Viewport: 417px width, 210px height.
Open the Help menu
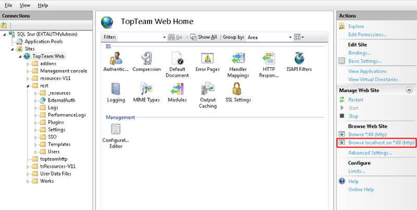43,5
